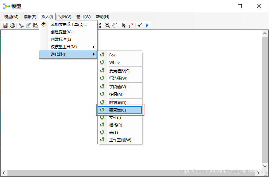This screenshot has width=269, height=177.
Task: Select 表(T) iterator
Action: point(120,133)
